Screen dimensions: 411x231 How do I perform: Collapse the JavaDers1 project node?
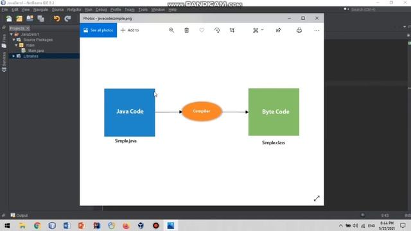click(12, 34)
